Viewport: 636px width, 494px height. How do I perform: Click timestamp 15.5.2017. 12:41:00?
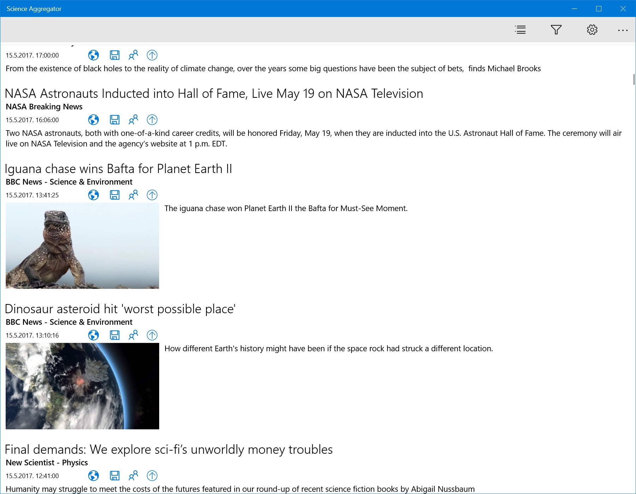pos(32,476)
